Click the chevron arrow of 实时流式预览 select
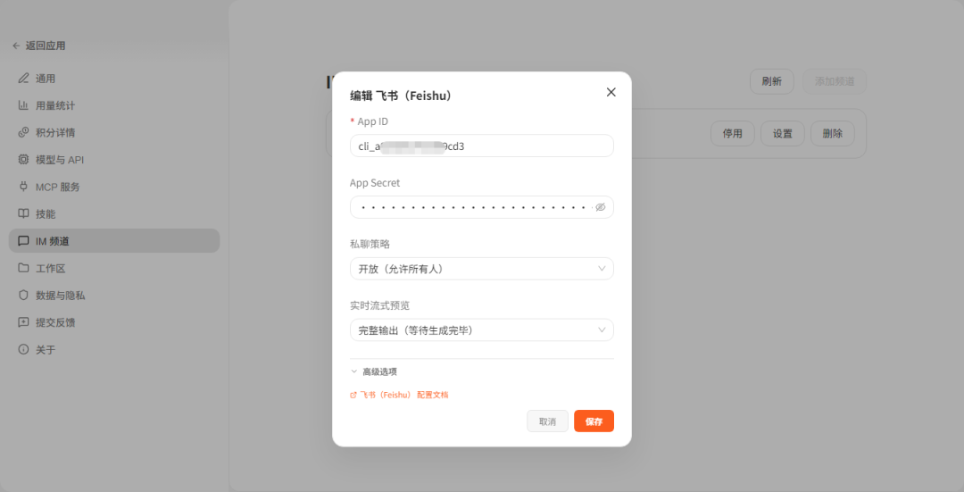 click(x=602, y=330)
